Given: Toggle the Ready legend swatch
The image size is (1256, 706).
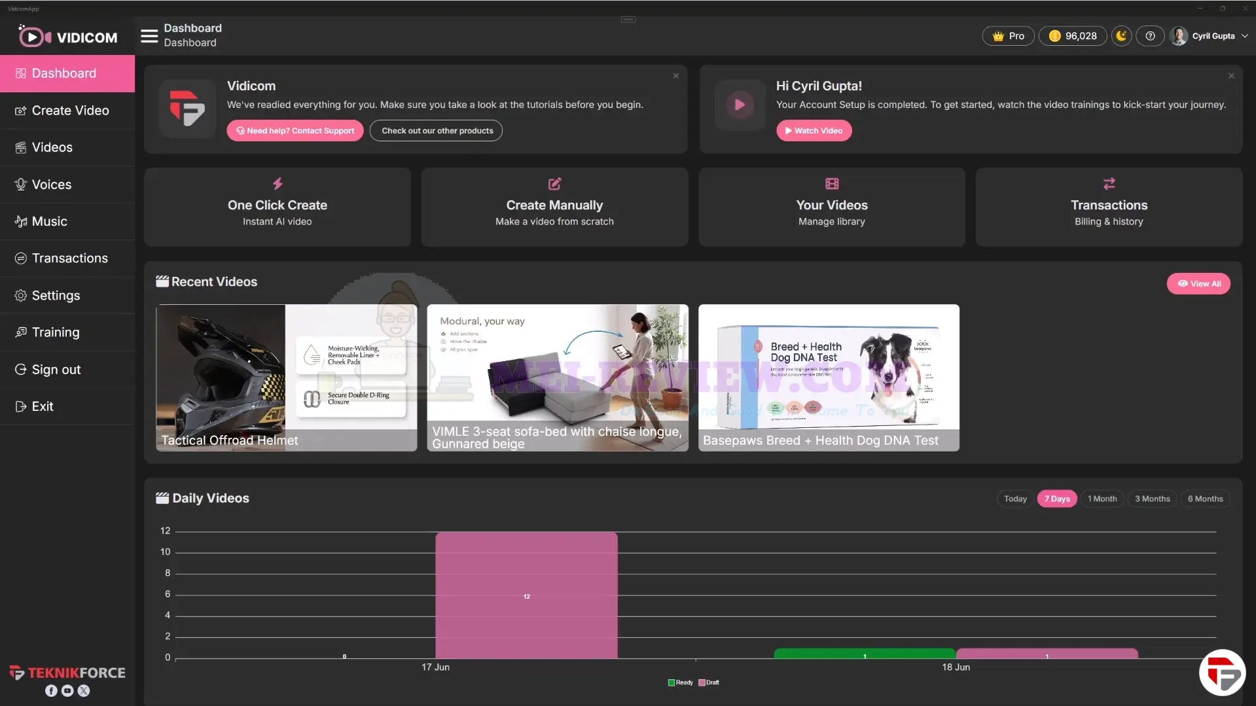Looking at the screenshot, I should tap(672, 682).
